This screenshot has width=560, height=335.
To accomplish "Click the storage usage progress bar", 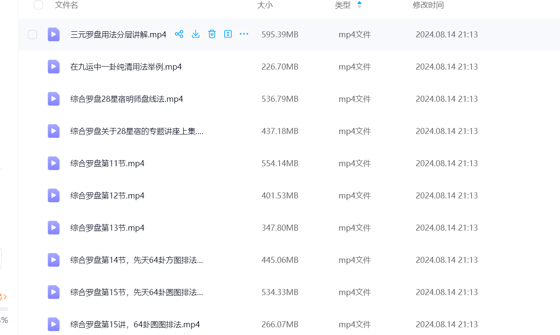I will [x=4, y=309].
